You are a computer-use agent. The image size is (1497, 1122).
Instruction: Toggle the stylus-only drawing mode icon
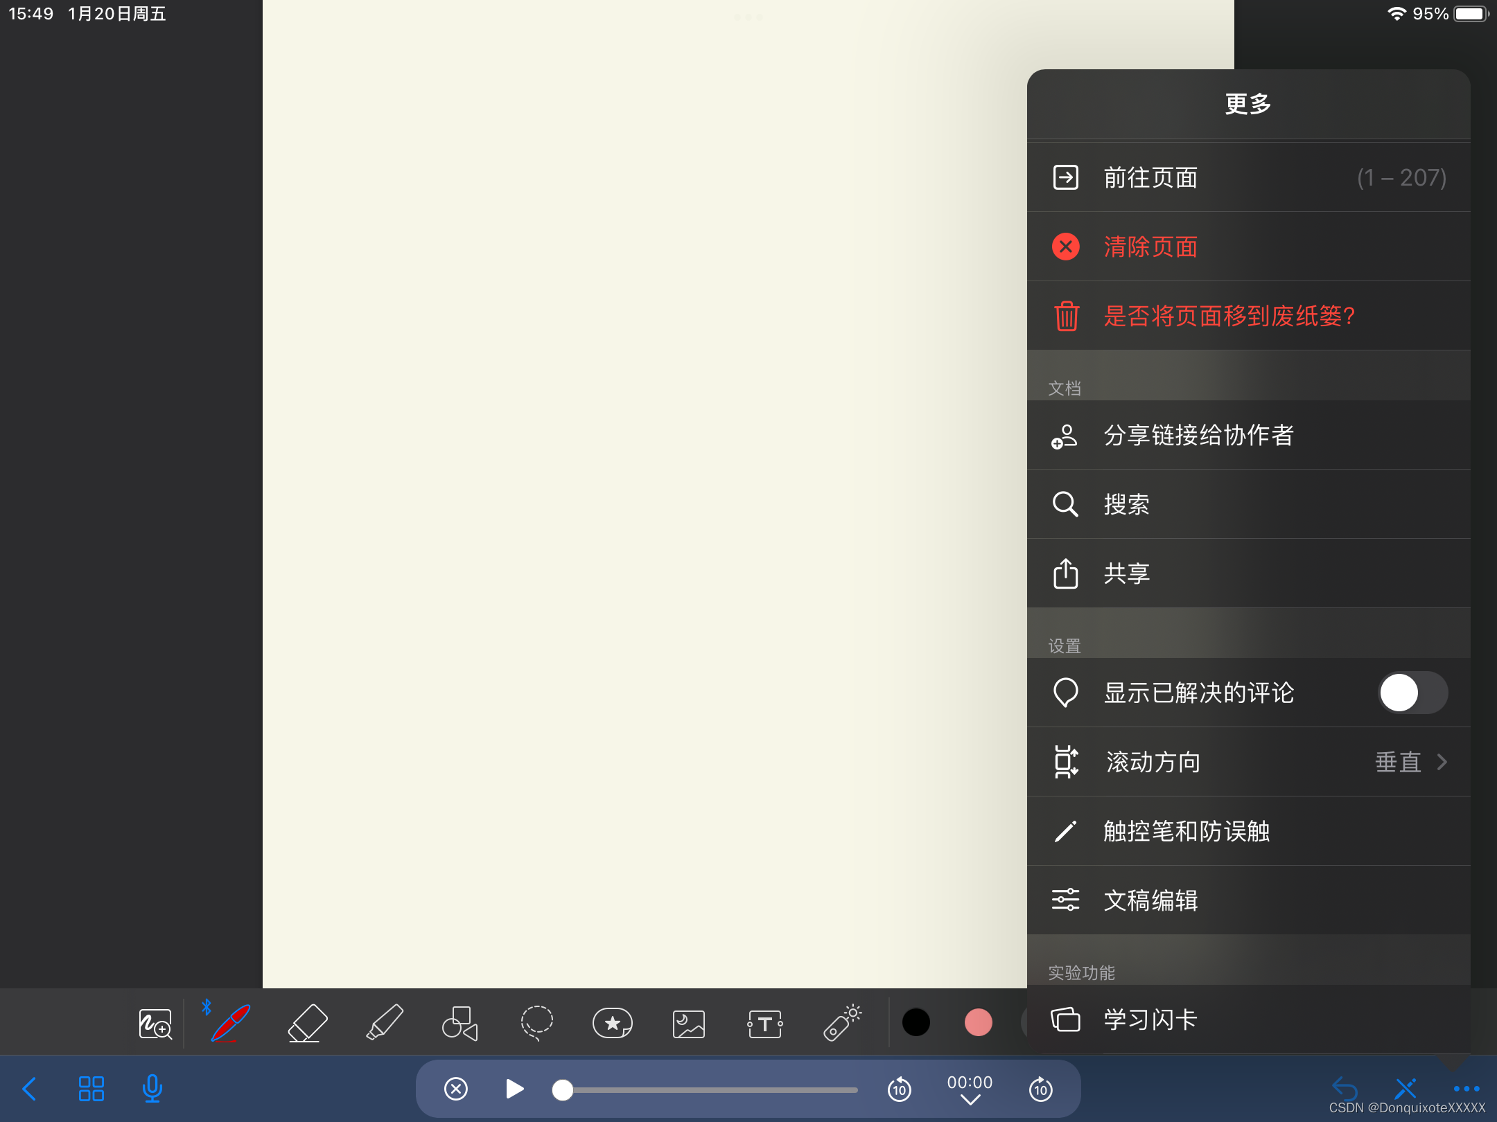point(1406,1089)
